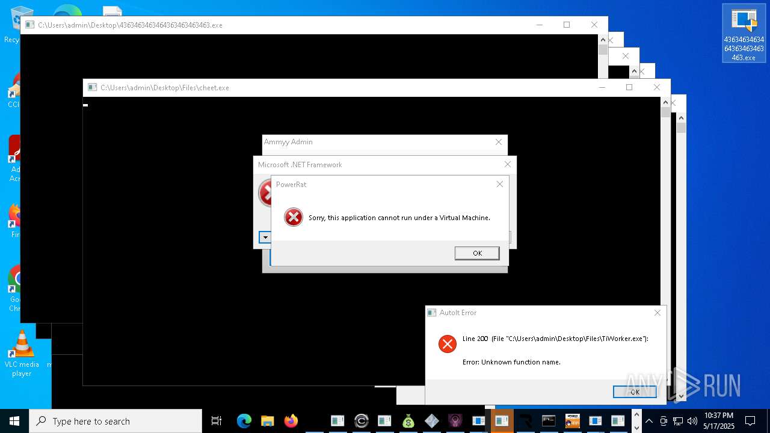This screenshot has width=770, height=433.
Task: Open the Windows Start menu
Action: tap(14, 421)
